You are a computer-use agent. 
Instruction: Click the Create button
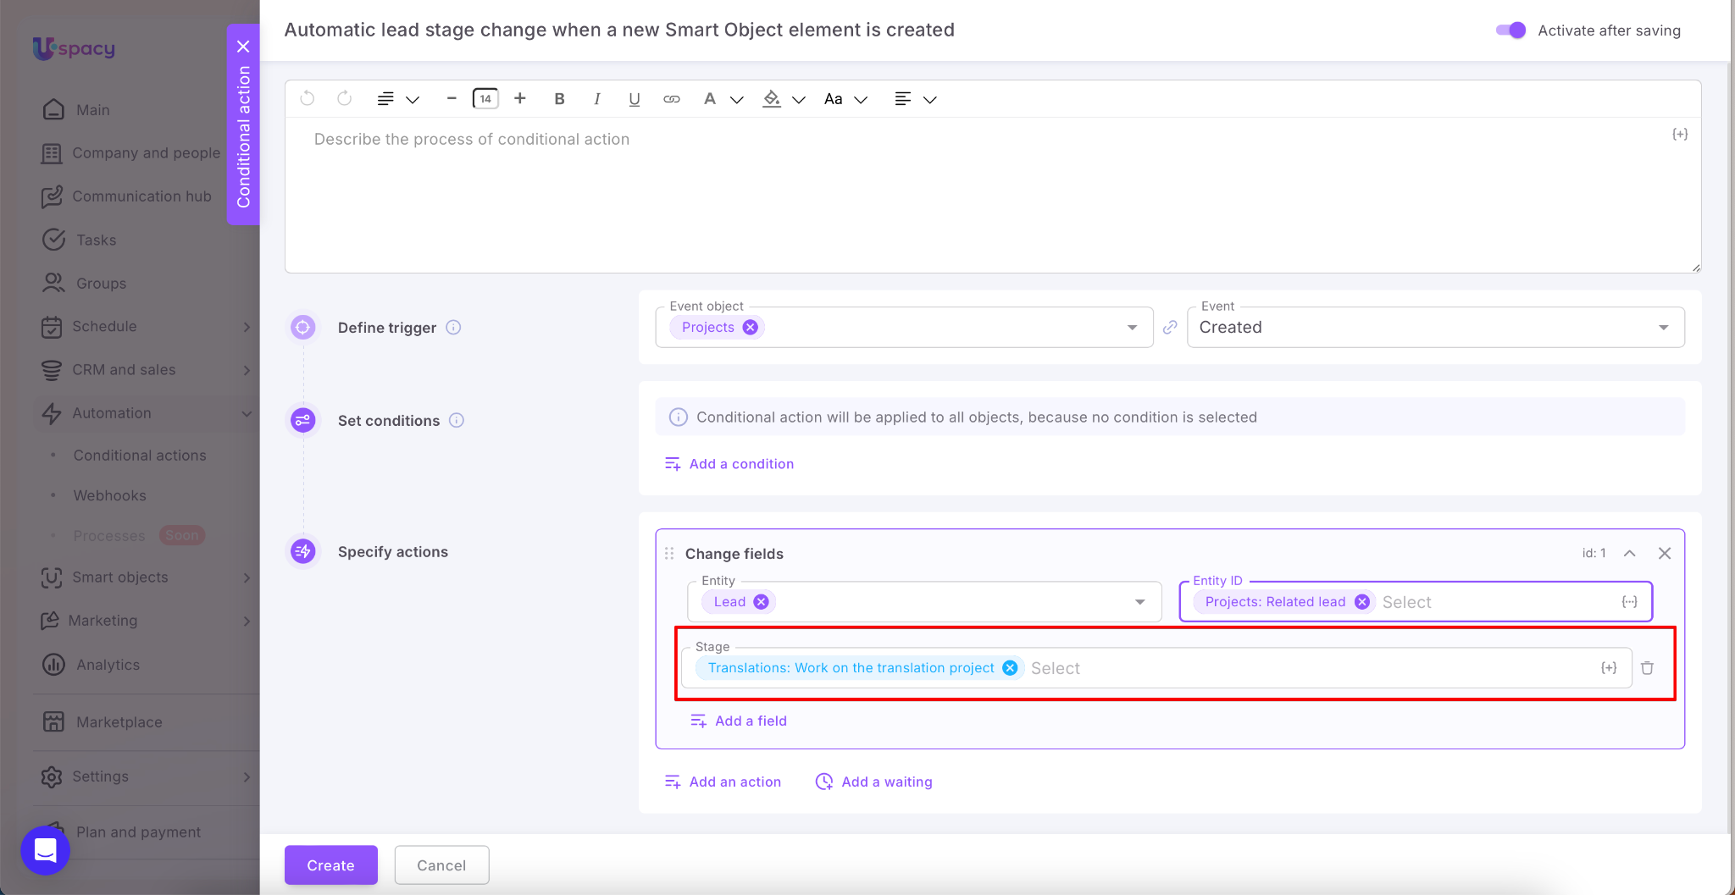330,865
